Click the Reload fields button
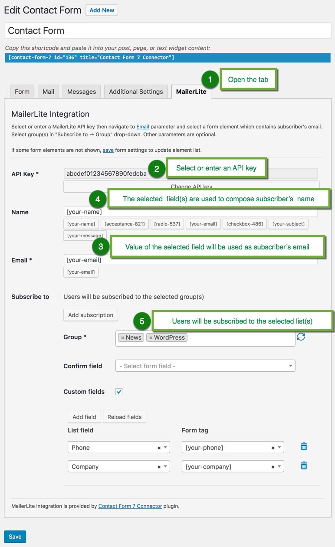 [125, 417]
